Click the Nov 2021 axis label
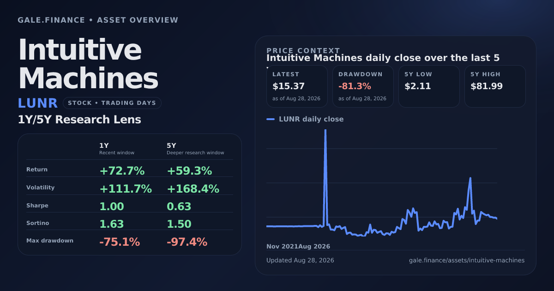Viewport: 554px width, 291px height. click(x=282, y=247)
